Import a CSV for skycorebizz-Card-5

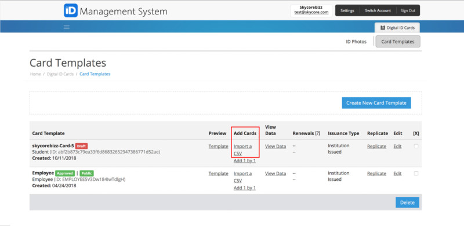coord(242,150)
